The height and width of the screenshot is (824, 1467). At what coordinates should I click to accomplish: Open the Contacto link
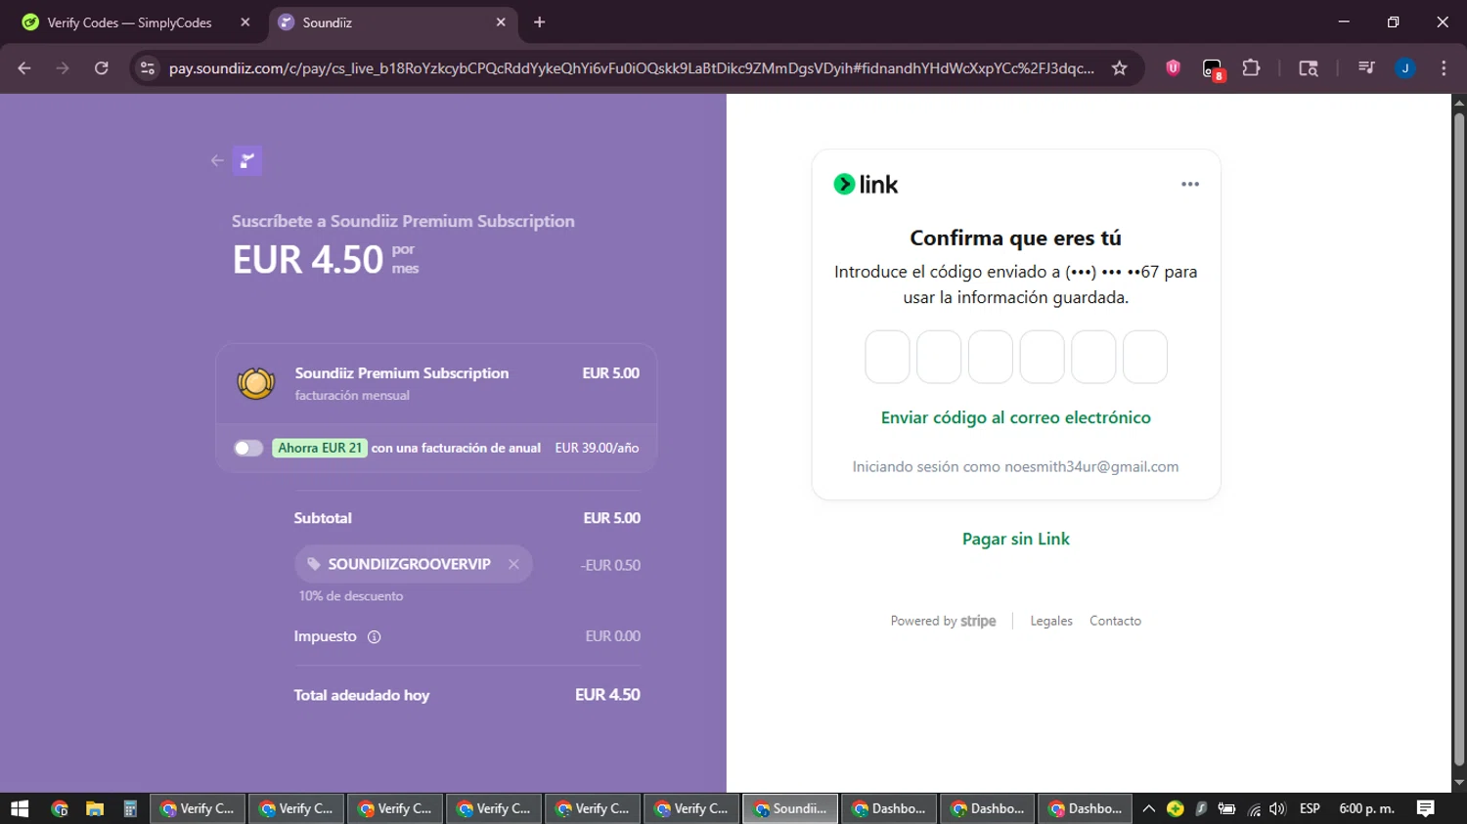pyautogui.click(x=1115, y=621)
